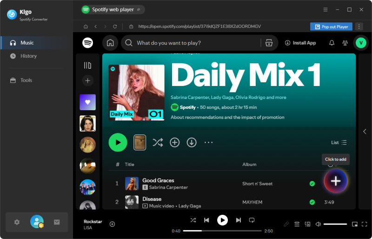372x239 pixels.
Task: Expand Your Library panel
Action: [x=87, y=66]
